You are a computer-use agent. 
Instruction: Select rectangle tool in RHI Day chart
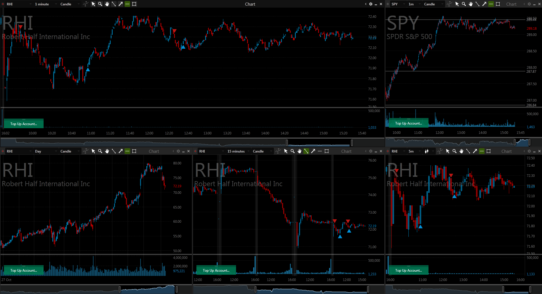(x=134, y=151)
